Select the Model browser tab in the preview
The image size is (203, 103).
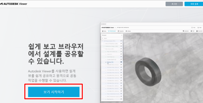click(112, 31)
